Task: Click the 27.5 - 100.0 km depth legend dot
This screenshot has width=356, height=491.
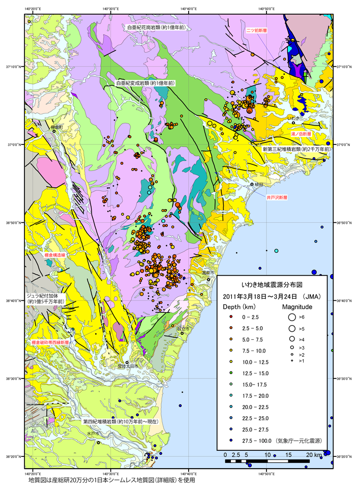Action: tap(231, 441)
